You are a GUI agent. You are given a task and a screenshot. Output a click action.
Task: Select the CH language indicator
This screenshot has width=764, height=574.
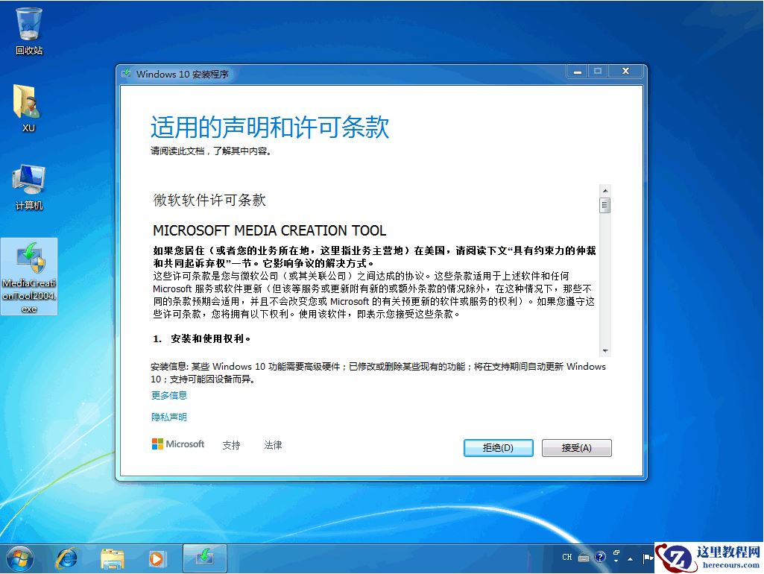pos(567,557)
